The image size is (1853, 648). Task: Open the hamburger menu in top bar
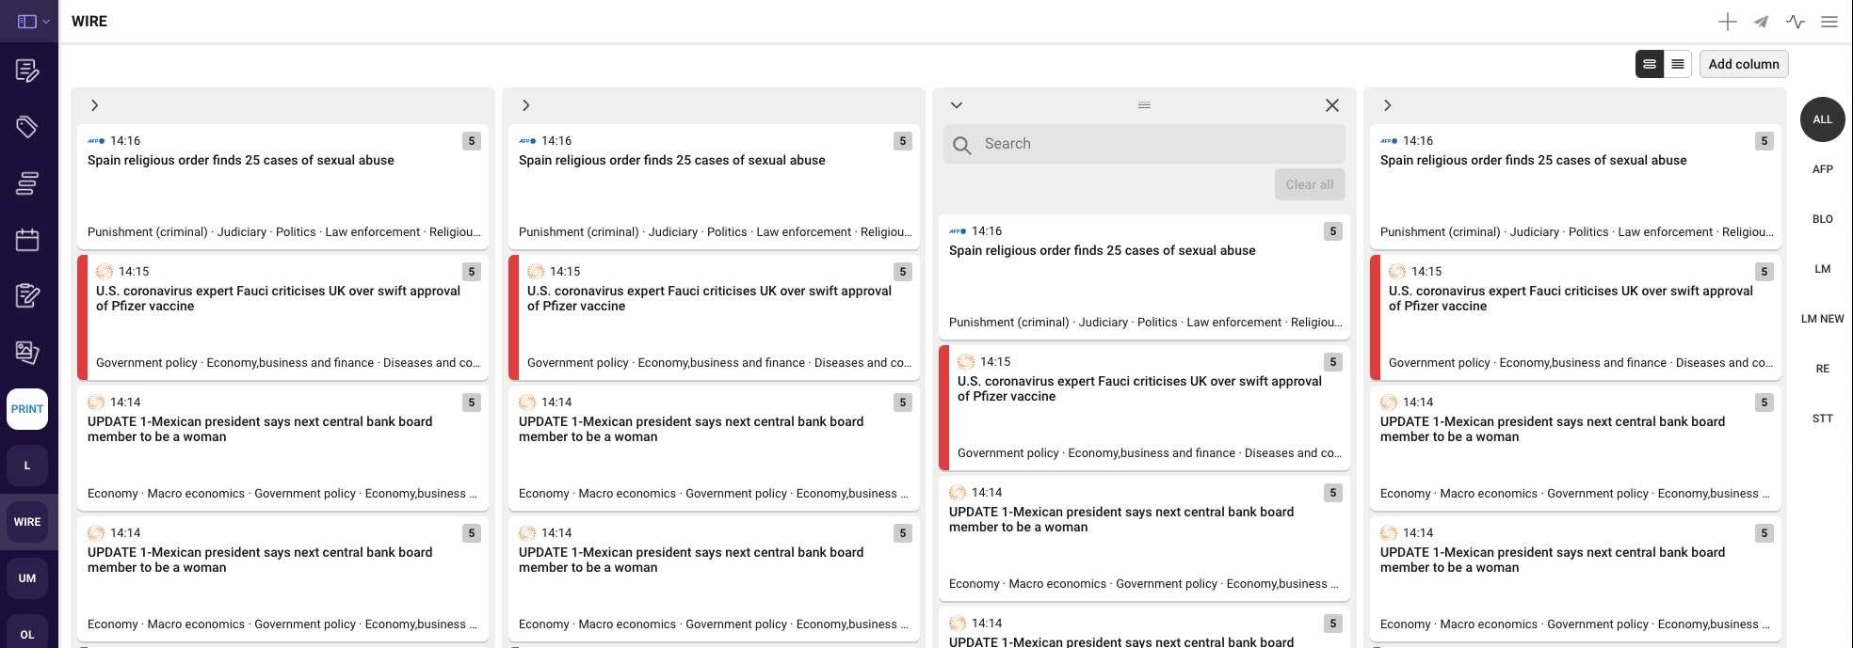click(x=1829, y=22)
